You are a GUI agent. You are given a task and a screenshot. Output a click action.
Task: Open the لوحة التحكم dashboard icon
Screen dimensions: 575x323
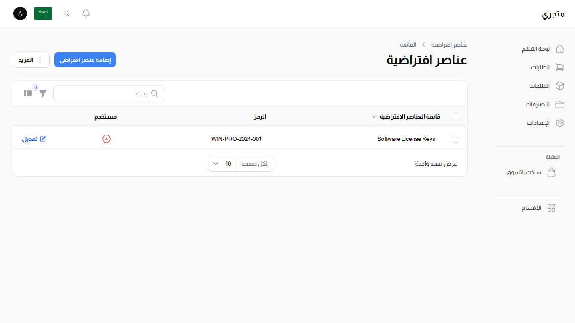(x=560, y=48)
